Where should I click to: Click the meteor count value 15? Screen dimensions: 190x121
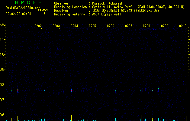click(x=44, y=14)
